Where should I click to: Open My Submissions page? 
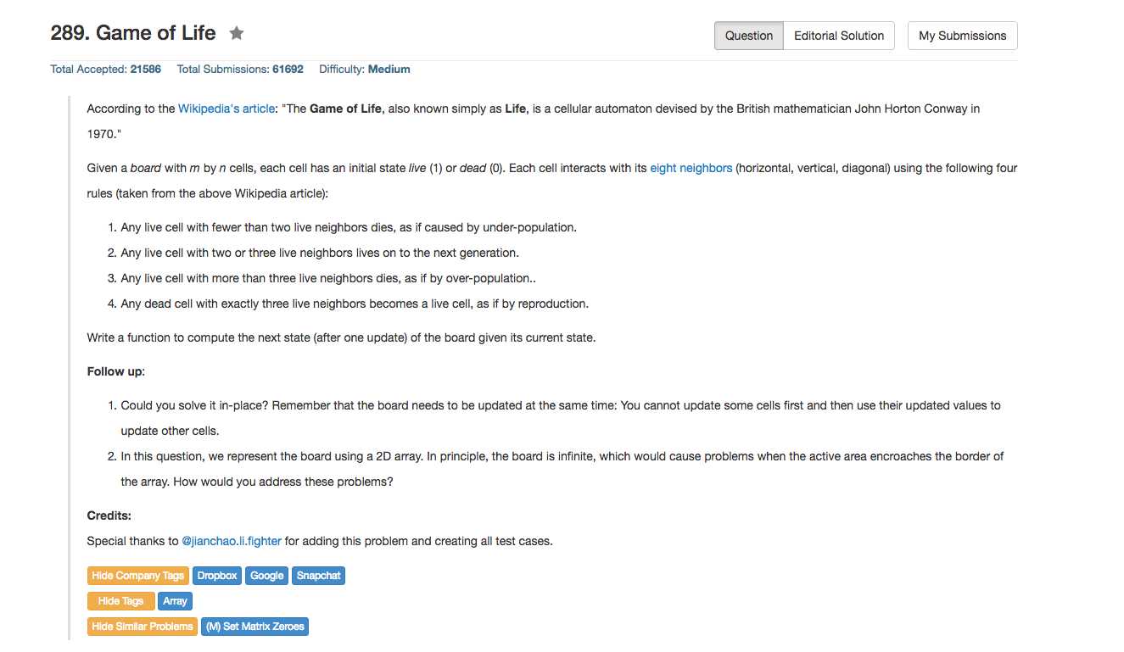[x=962, y=36]
